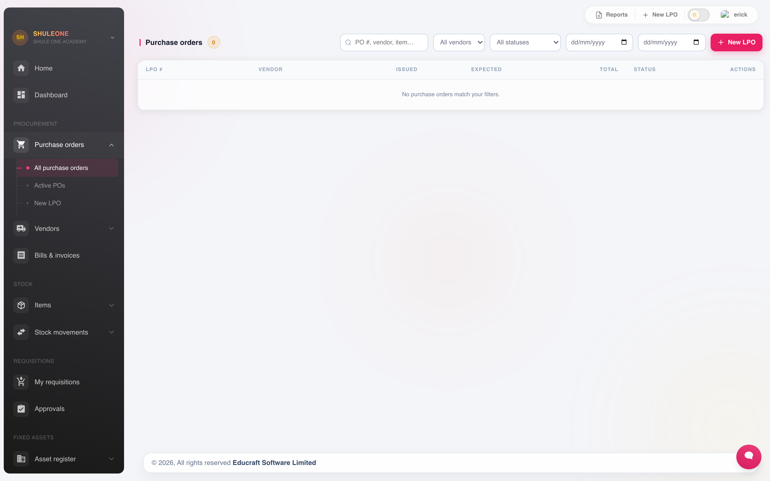The height and width of the screenshot is (481, 770).
Task: Click the EXPECTED column header
Action: coord(486,69)
